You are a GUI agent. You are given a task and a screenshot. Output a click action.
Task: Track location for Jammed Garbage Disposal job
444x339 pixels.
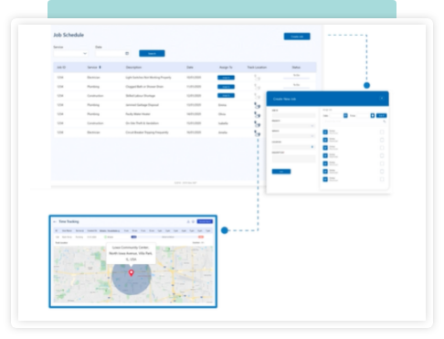[257, 106]
